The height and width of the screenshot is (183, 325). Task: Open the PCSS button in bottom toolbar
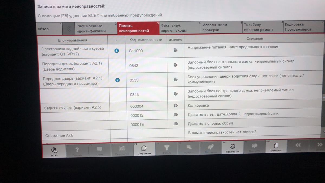54,150
